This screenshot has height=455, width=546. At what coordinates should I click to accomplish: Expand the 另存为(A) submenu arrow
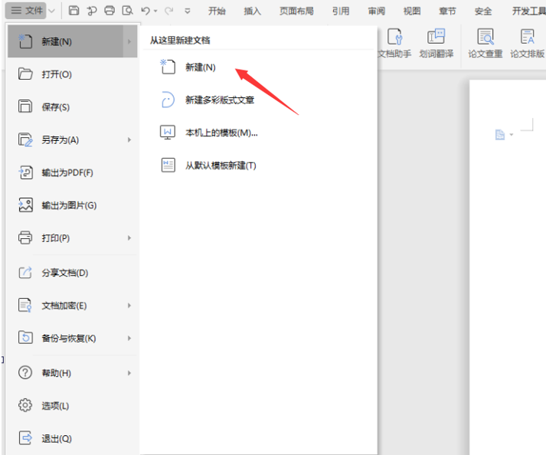(129, 139)
